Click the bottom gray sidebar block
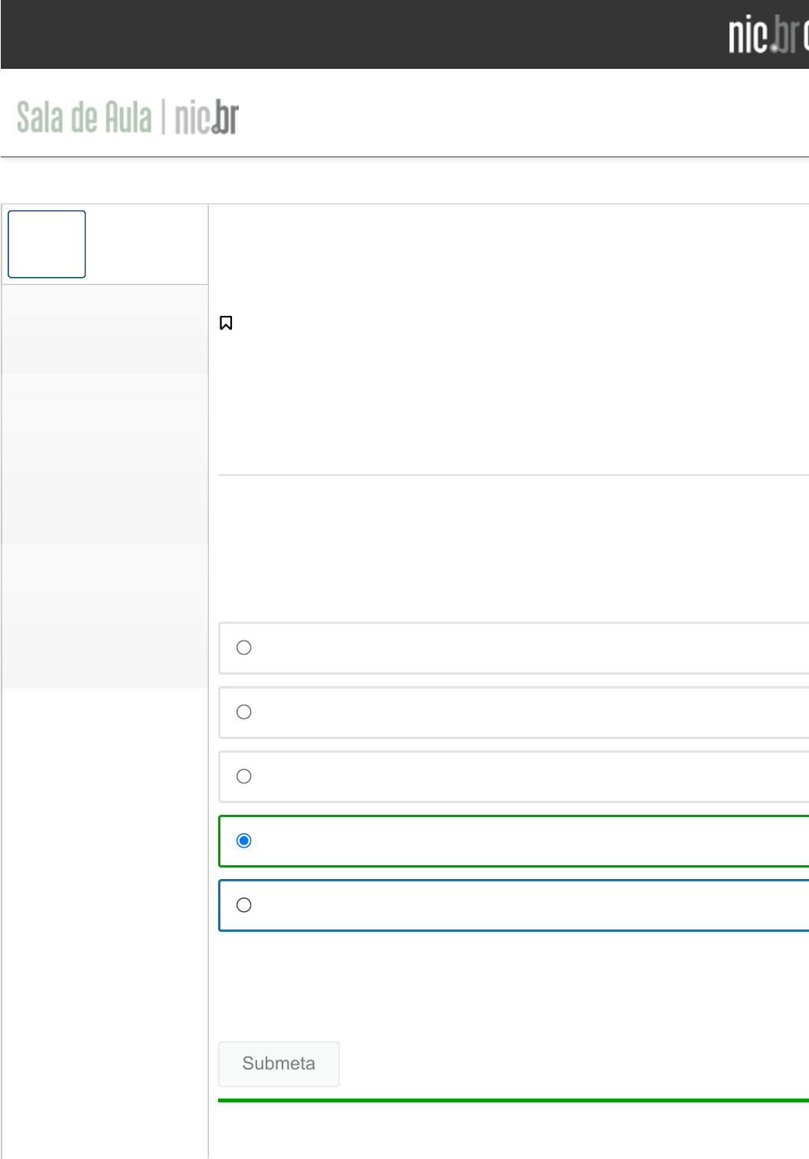The width and height of the screenshot is (809, 1159). [105, 617]
